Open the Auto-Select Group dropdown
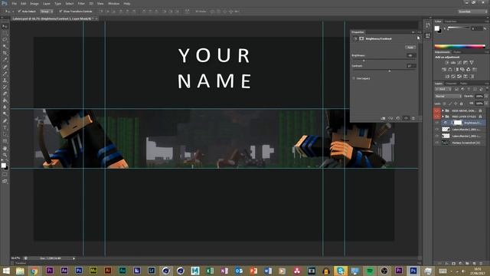This screenshot has width=490, height=276. (x=46, y=11)
